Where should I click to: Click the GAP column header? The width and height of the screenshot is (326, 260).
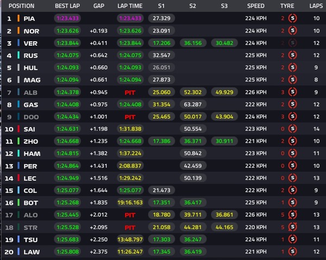(98, 6)
